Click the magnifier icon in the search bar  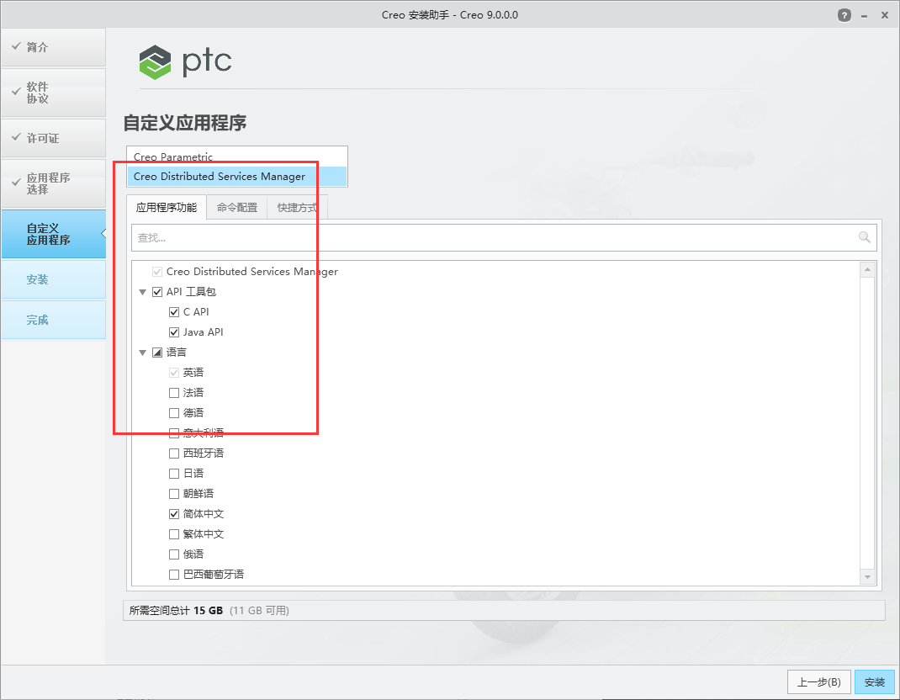click(864, 237)
